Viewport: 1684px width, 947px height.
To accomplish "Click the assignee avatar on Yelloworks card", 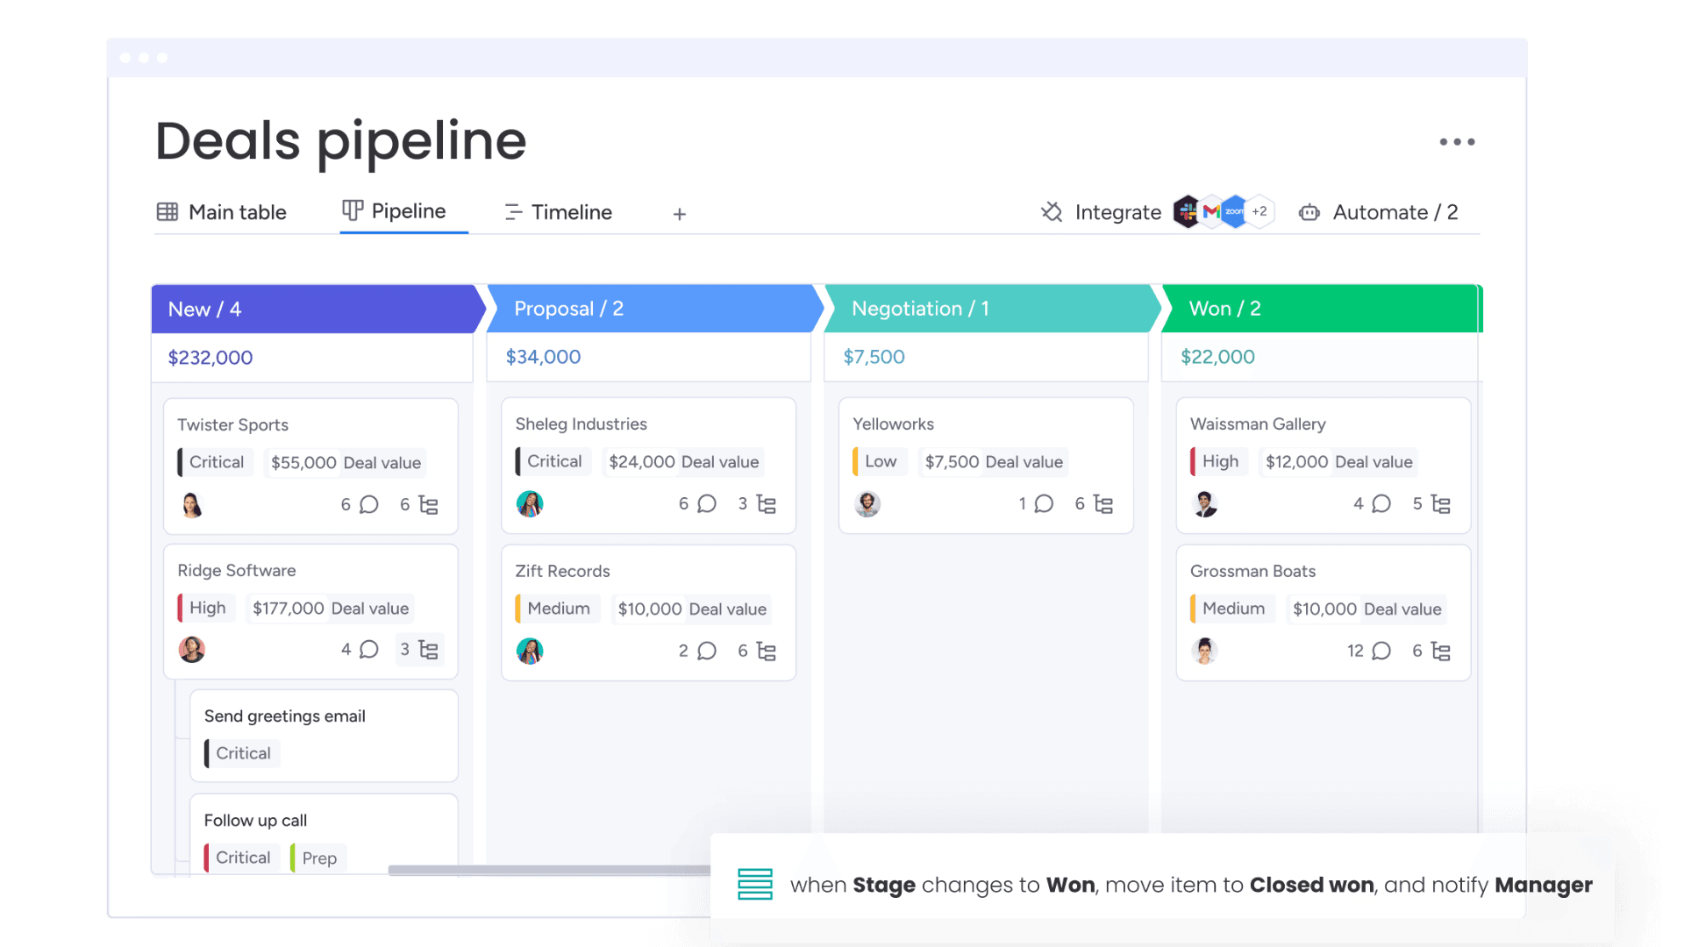I will coord(867,503).
